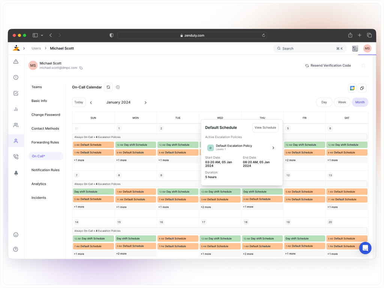Switch calendar to Day view
The image size is (384, 288).
pos(324,102)
